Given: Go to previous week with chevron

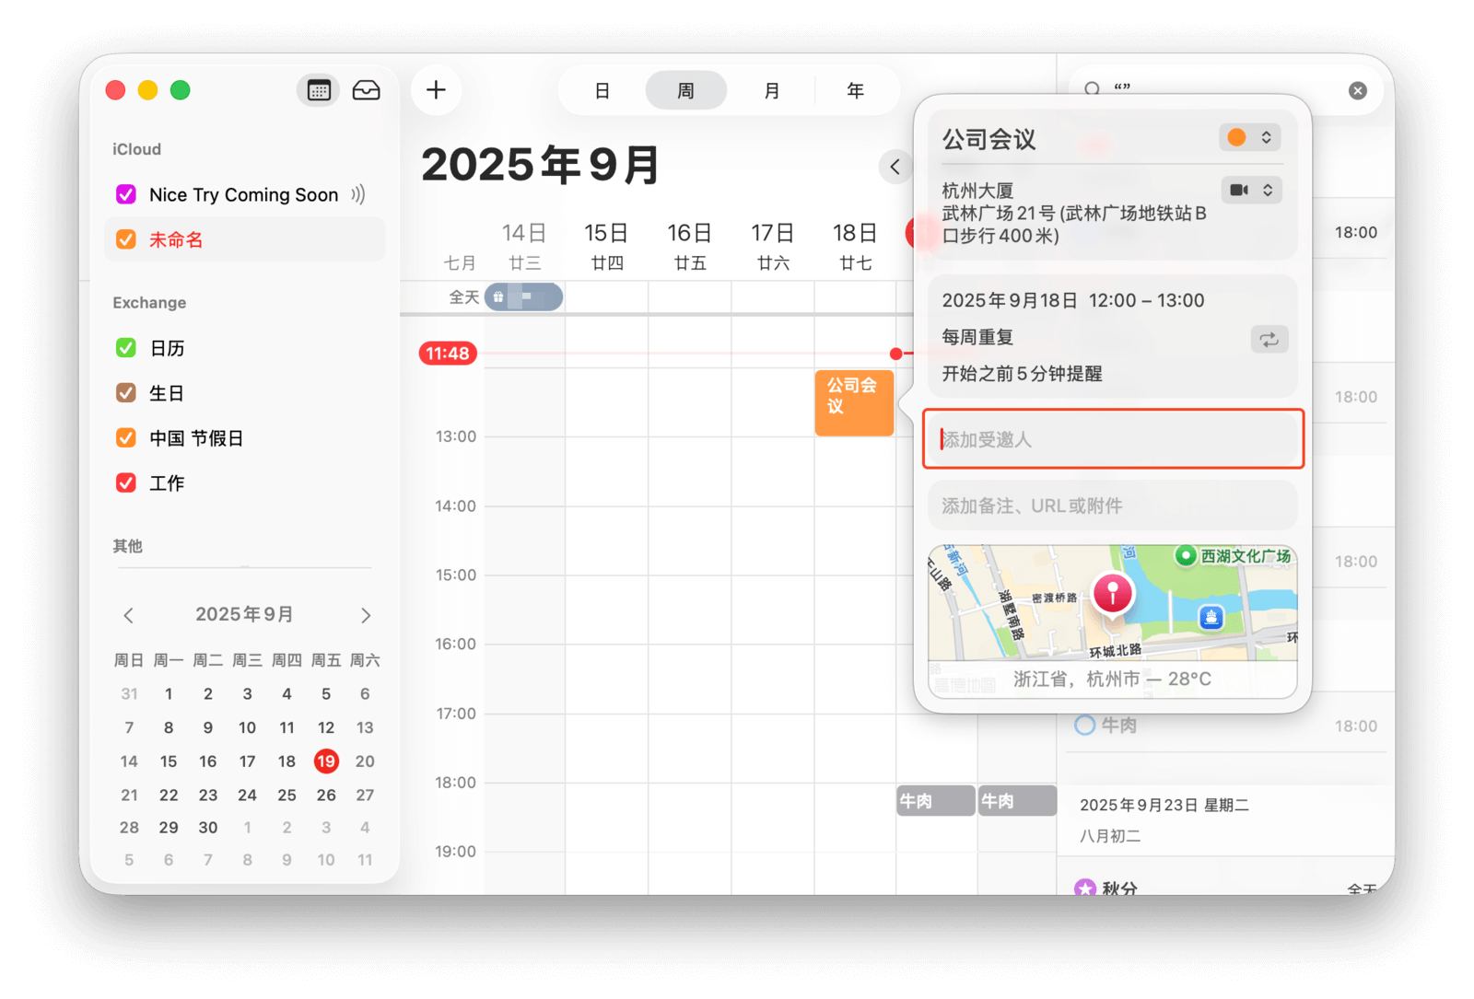Looking at the screenshot, I should (895, 167).
